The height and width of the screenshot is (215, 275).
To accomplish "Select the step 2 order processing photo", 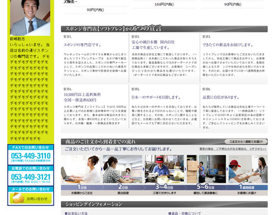I will pyautogui.click(x=123, y=169).
